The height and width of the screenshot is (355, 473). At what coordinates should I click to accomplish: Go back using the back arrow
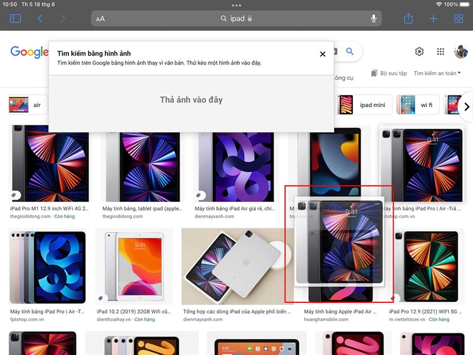click(x=40, y=18)
